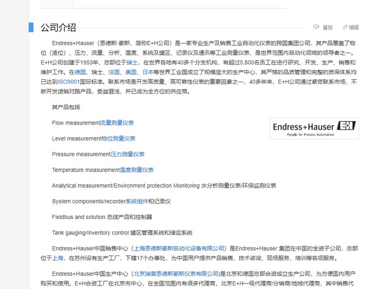Open the 瑞士 link after 总部位于
Image resolution: width=365 pixels, height=289 pixels.
(x=132, y=63)
